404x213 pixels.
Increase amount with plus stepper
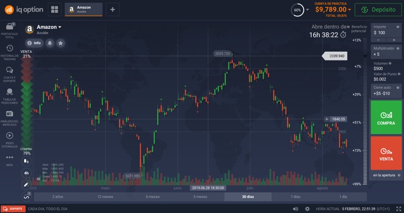pyautogui.click(x=394, y=40)
